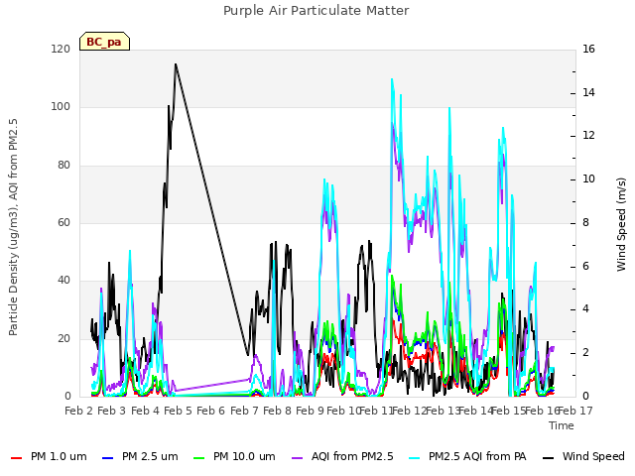
Task: Click the 40 left-axis tick label
Action: click(x=63, y=280)
